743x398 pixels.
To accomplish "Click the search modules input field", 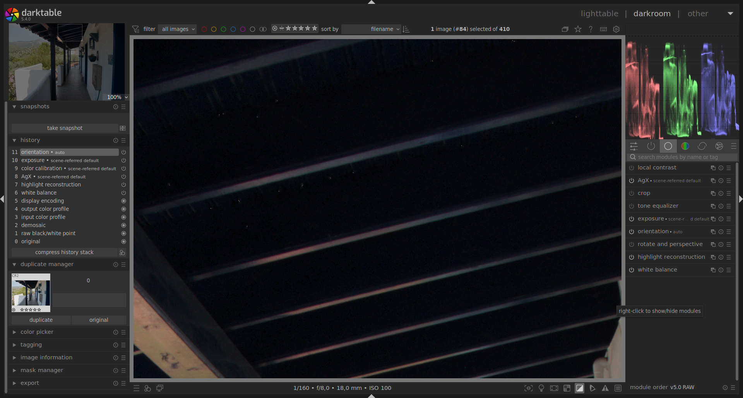I will [x=682, y=157].
